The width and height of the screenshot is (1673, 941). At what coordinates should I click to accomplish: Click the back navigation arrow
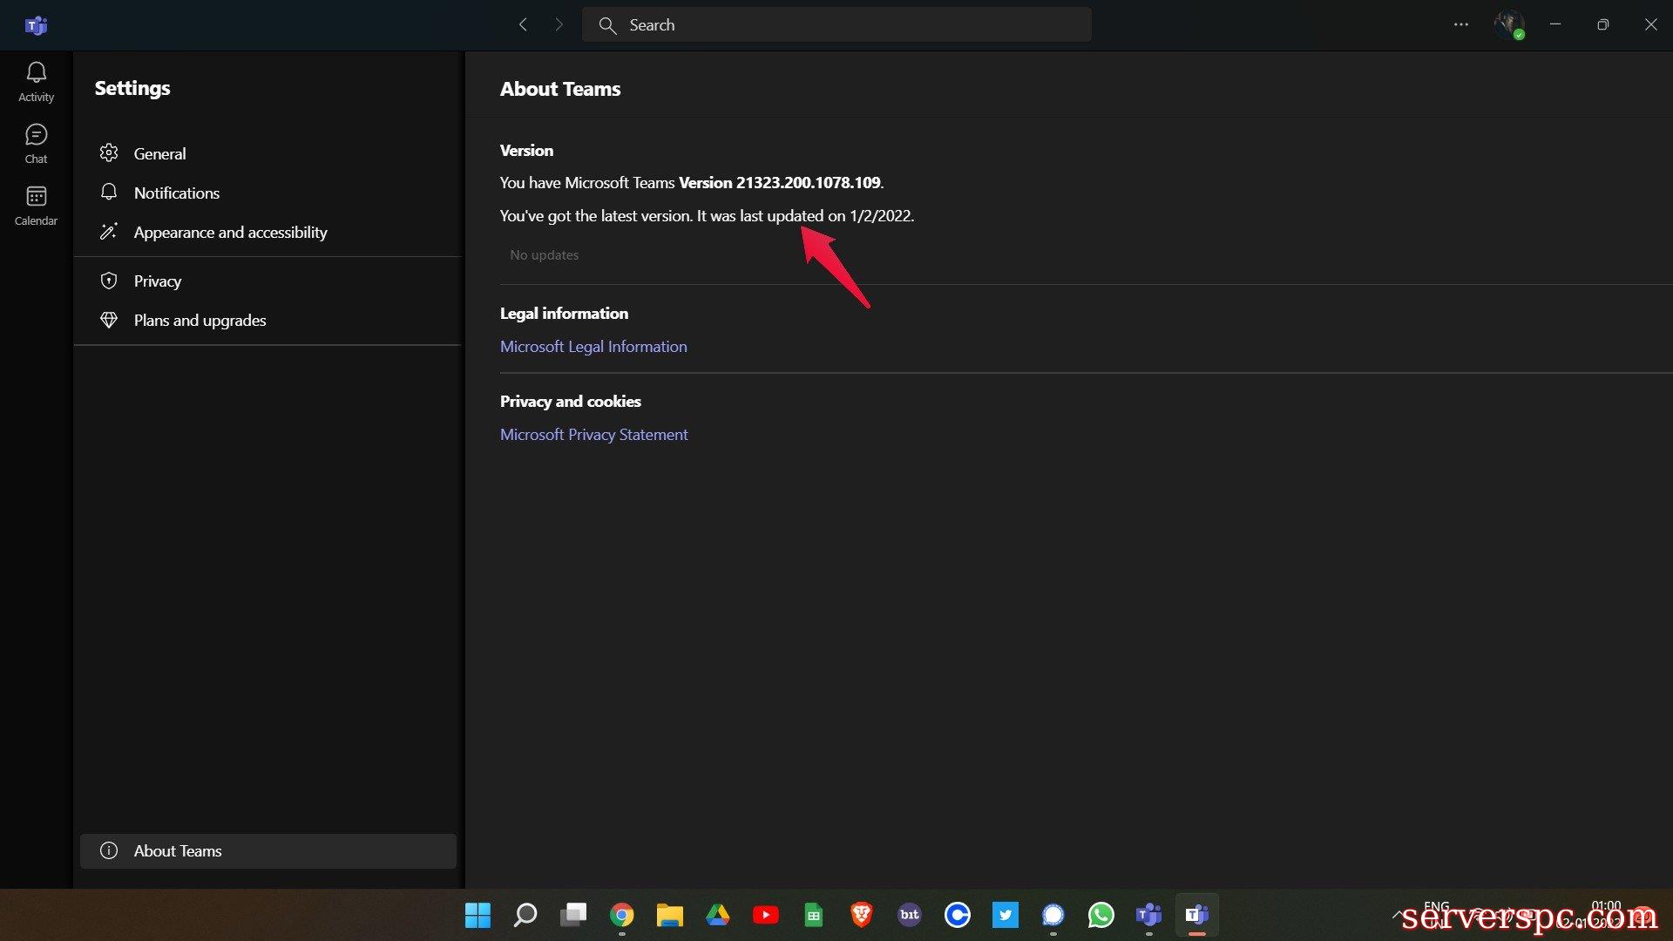tap(523, 25)
